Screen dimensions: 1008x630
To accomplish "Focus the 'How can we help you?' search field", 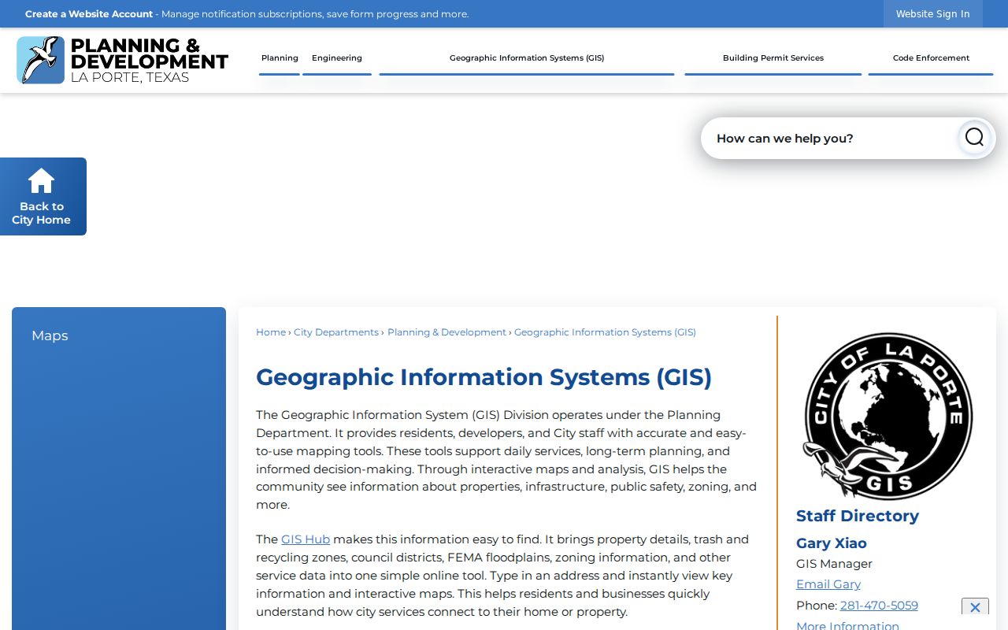I will [x=828, y=139].
